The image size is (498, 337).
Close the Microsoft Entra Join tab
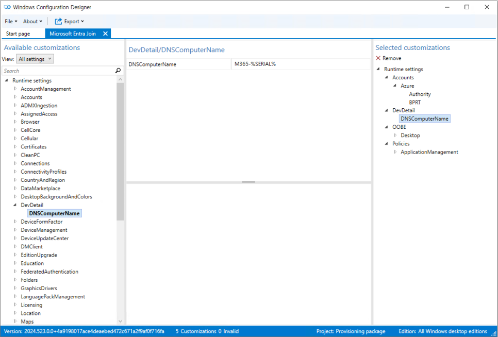click(x=106, y=33)
